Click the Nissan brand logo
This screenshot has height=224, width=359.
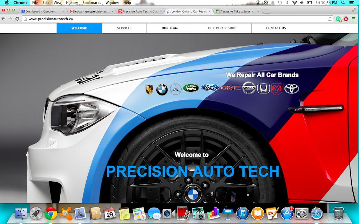point(249,88)
